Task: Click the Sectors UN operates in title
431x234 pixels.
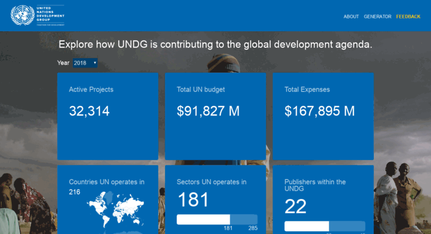Action: 211,182
